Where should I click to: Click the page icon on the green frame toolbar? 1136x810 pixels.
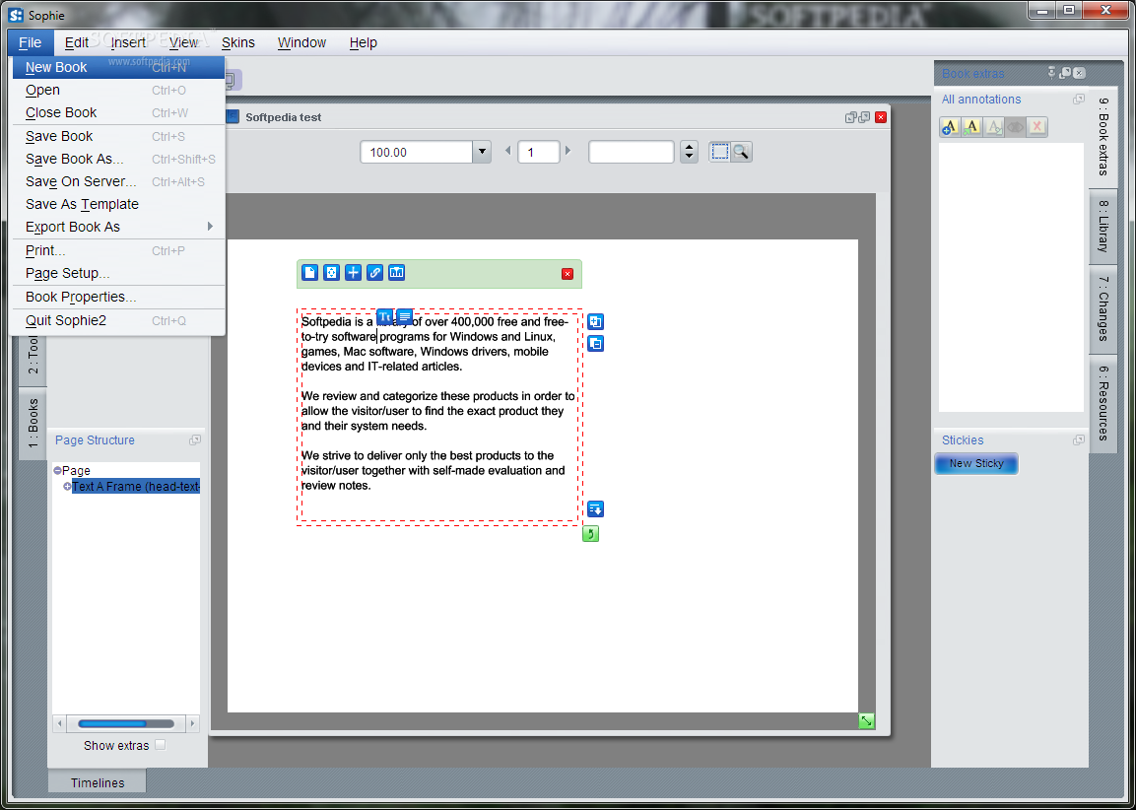309,272
